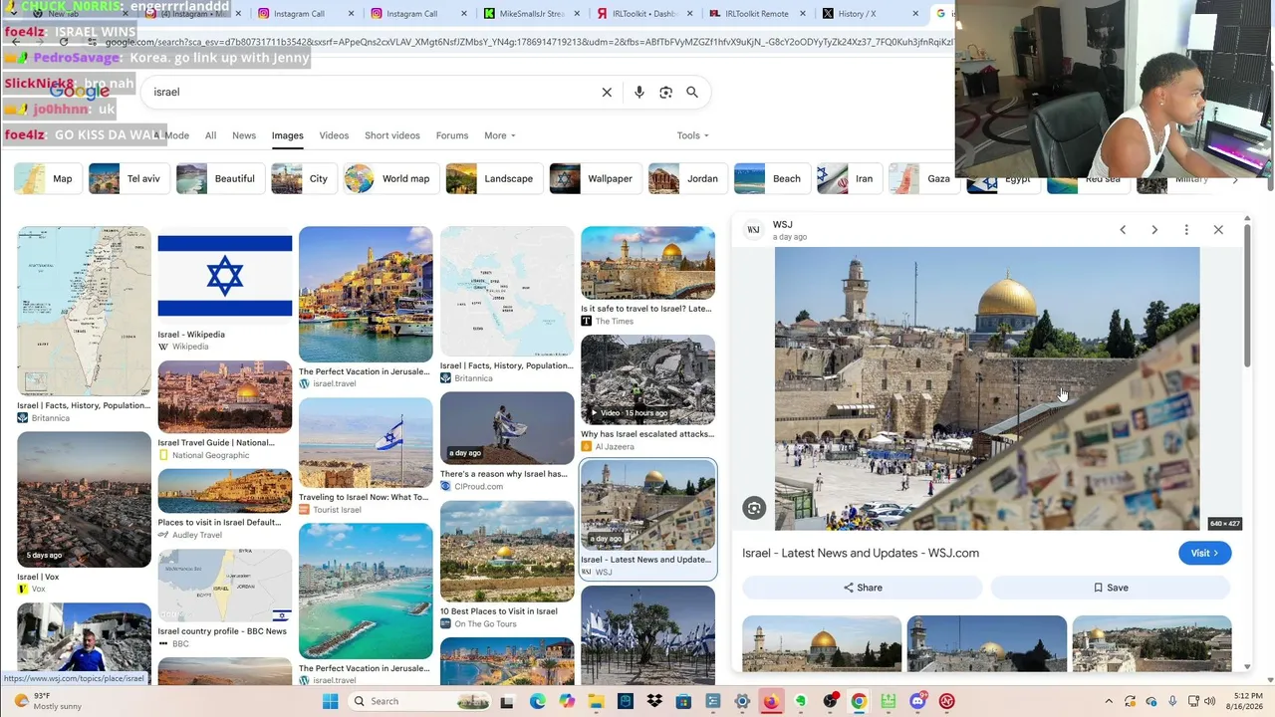This screenshot has height=717, width=1275.
Task: Save the image with the Save button
Action: pos(1111,588)
